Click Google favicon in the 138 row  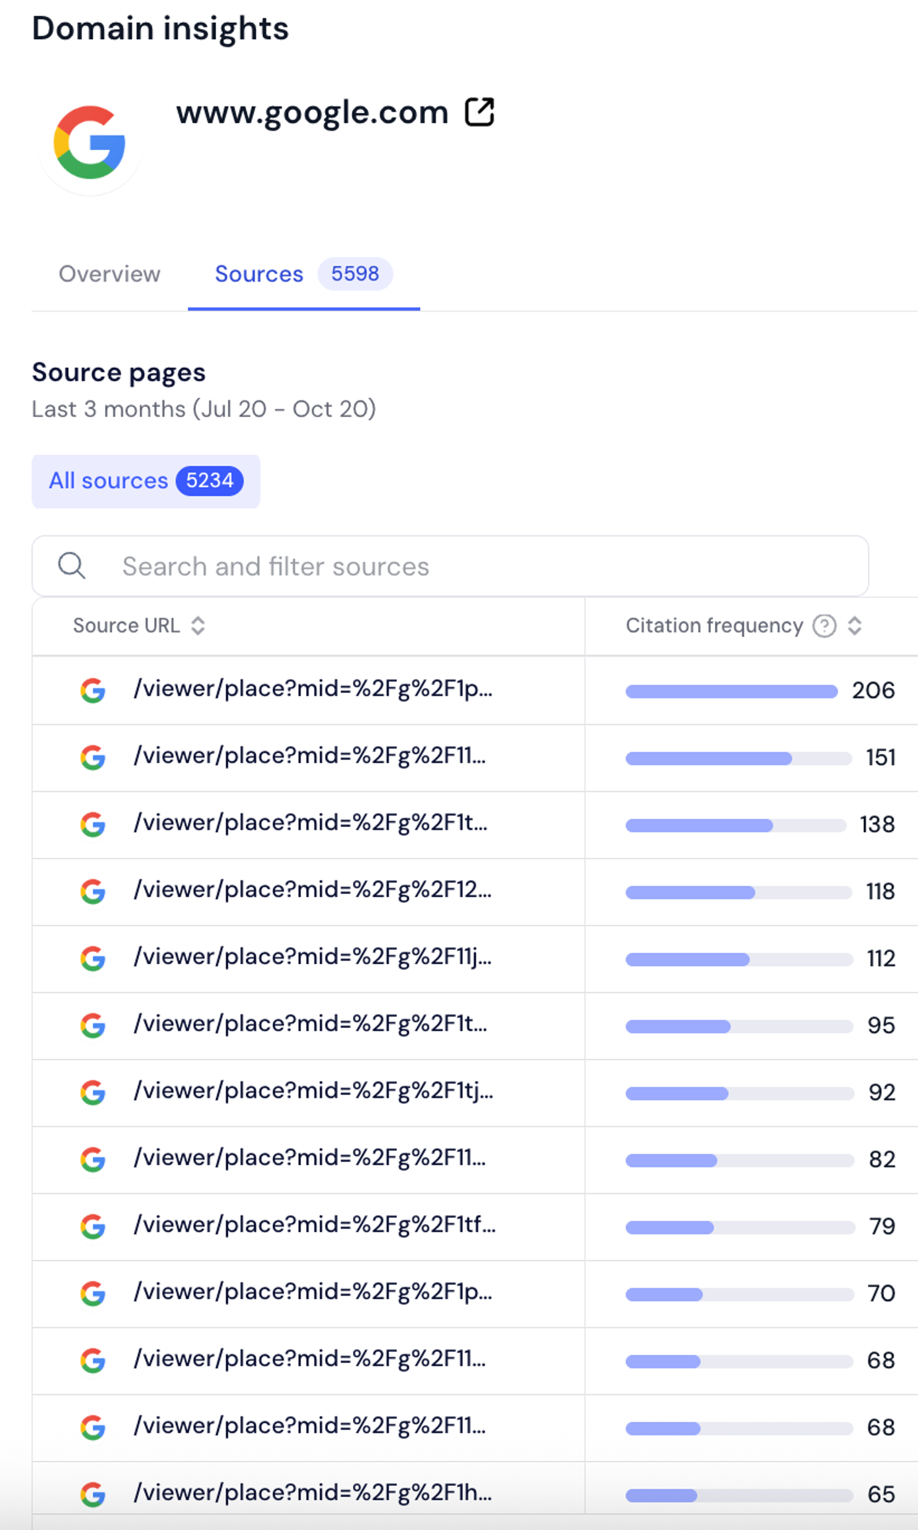pos(93,824)
